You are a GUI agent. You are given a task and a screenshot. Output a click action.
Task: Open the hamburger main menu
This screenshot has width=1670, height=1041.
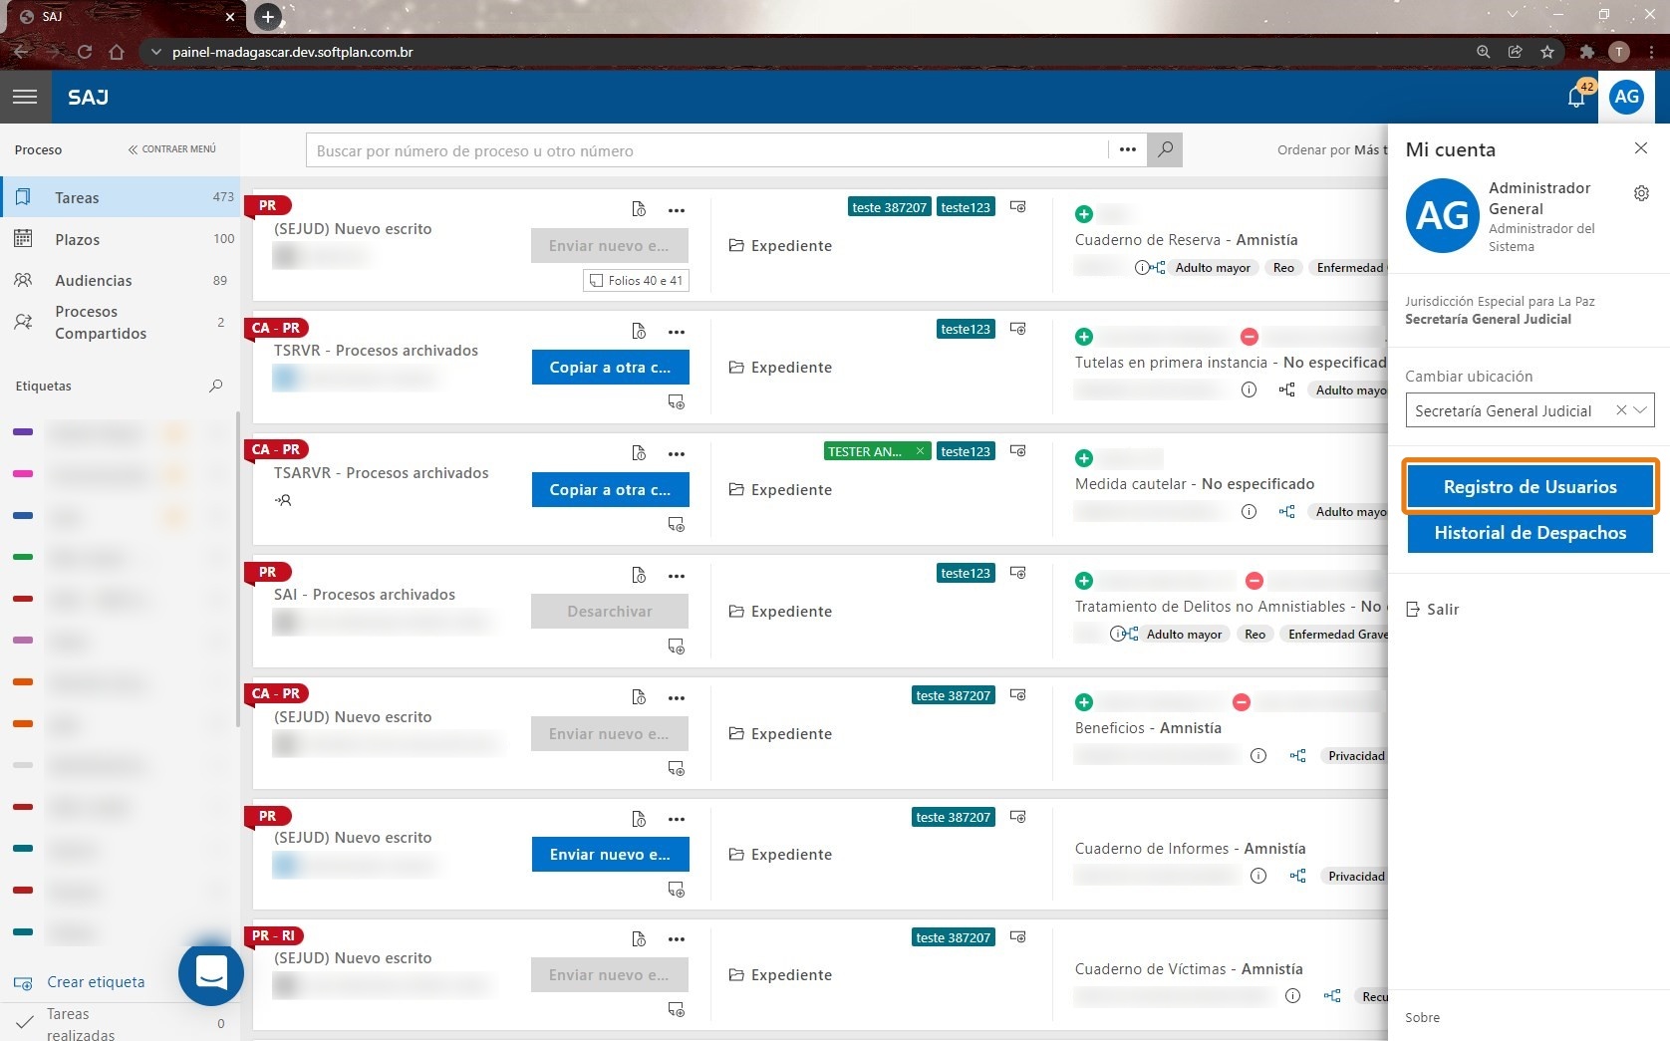tap(25, 97)
